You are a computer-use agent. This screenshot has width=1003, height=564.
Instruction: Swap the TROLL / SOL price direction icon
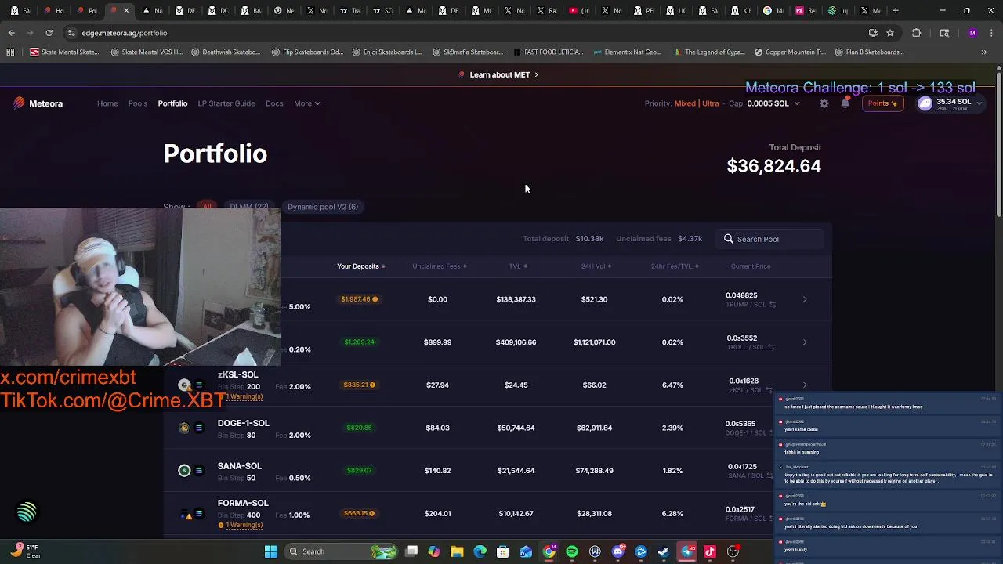click(x=770, y=347)
